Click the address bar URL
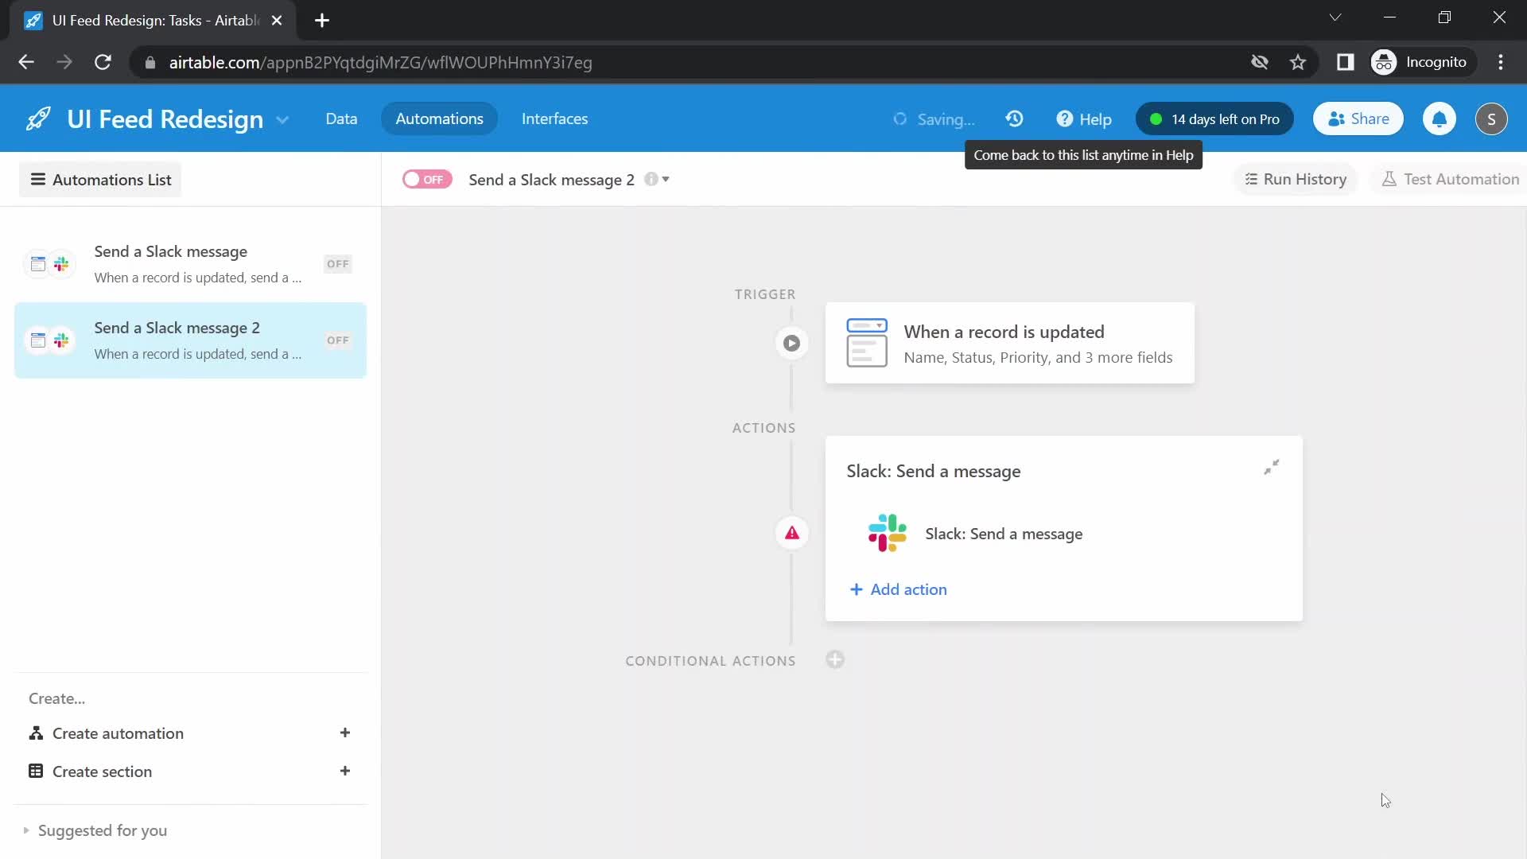Image resolution: width=1527 pixels, height=859 pixels. (x=380, y=63)
